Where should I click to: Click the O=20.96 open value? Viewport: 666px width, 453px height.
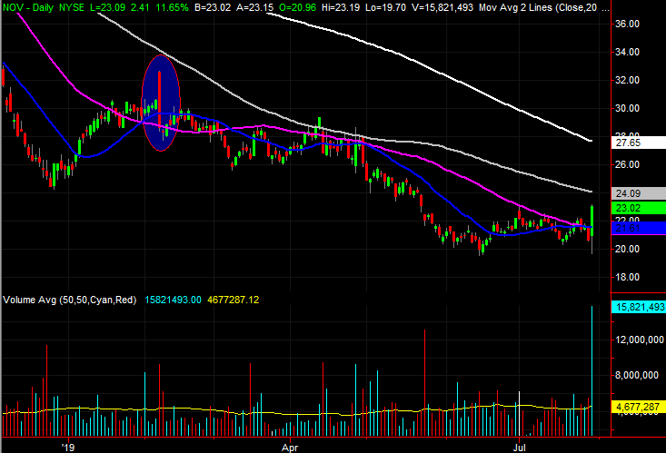298,7
